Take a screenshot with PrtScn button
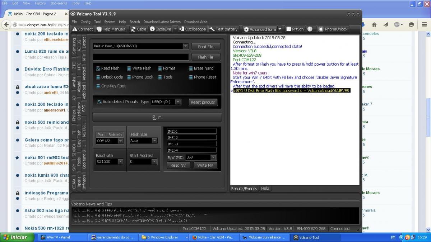This screenshot has width=431, height=242. [x=295, y=29]
